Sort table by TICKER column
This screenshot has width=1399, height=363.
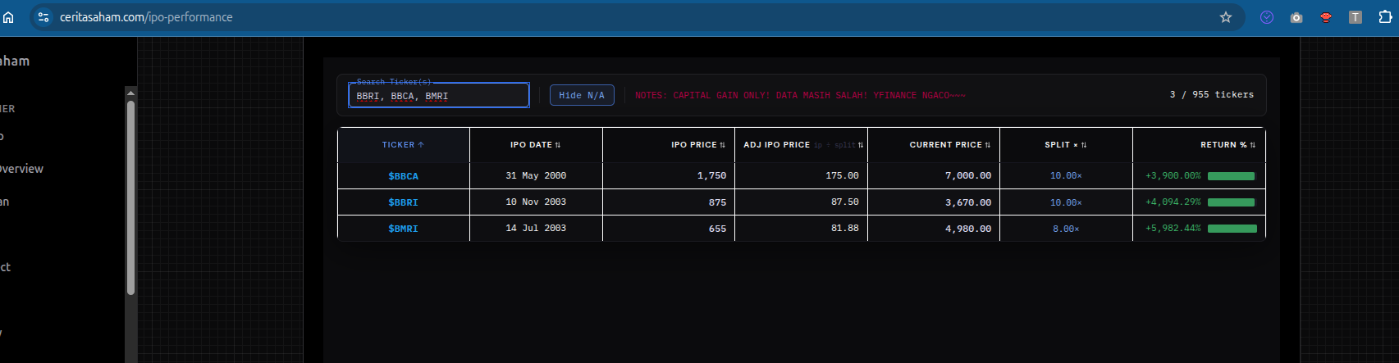click(403, 145)
